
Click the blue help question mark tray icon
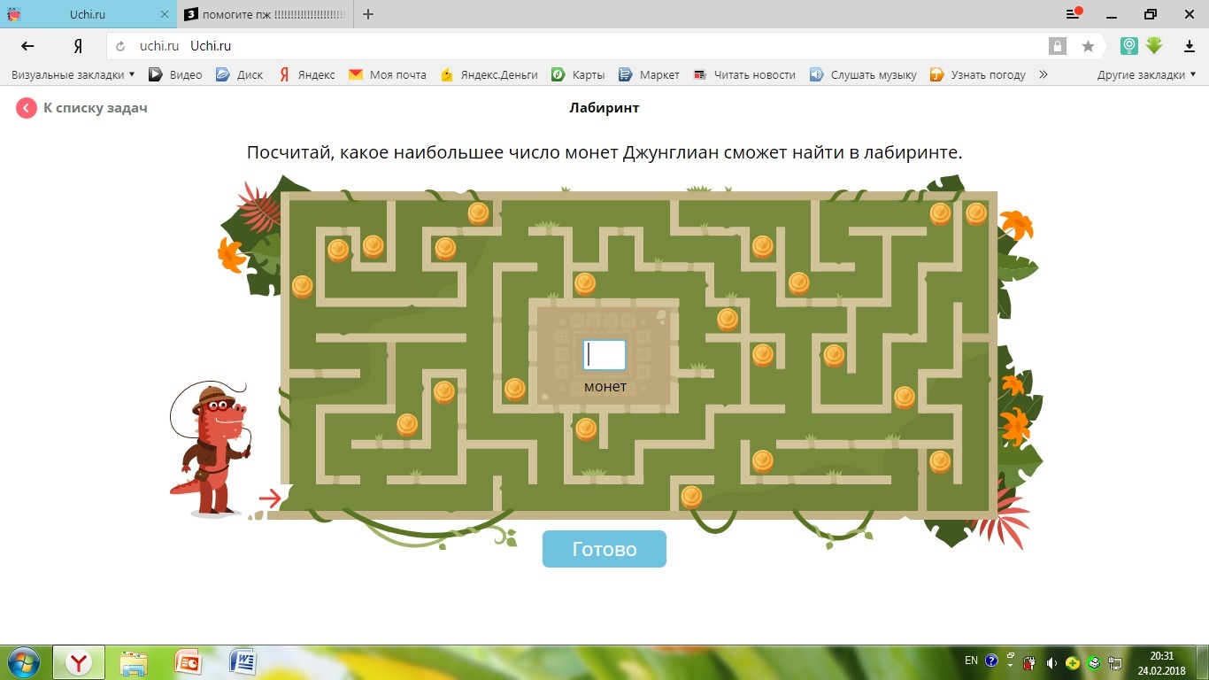pos(991,661)
